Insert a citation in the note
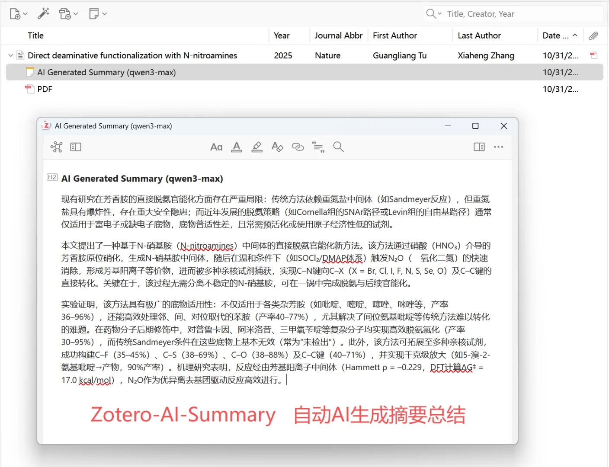Screen dimensions: 609x467 tap(318, 147)
